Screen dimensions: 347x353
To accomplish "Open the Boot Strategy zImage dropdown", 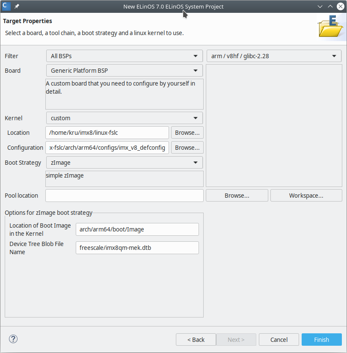I will tap(124, 163).
